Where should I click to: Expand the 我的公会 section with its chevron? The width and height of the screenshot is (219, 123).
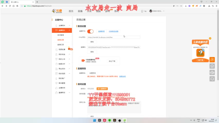pos(70,59)
